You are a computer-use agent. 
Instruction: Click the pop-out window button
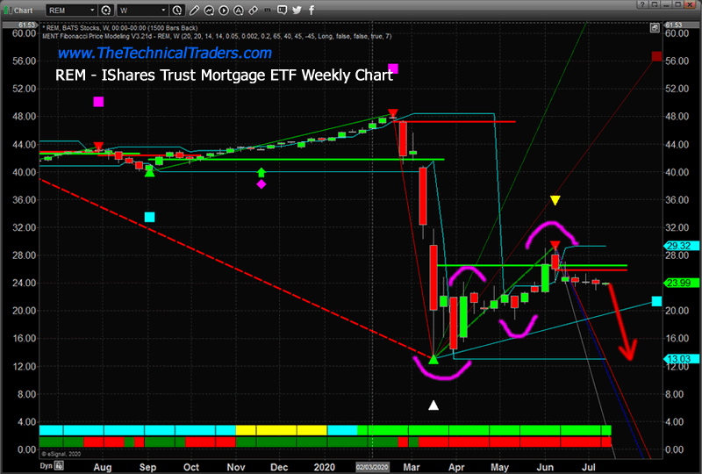tap(655, 4)
